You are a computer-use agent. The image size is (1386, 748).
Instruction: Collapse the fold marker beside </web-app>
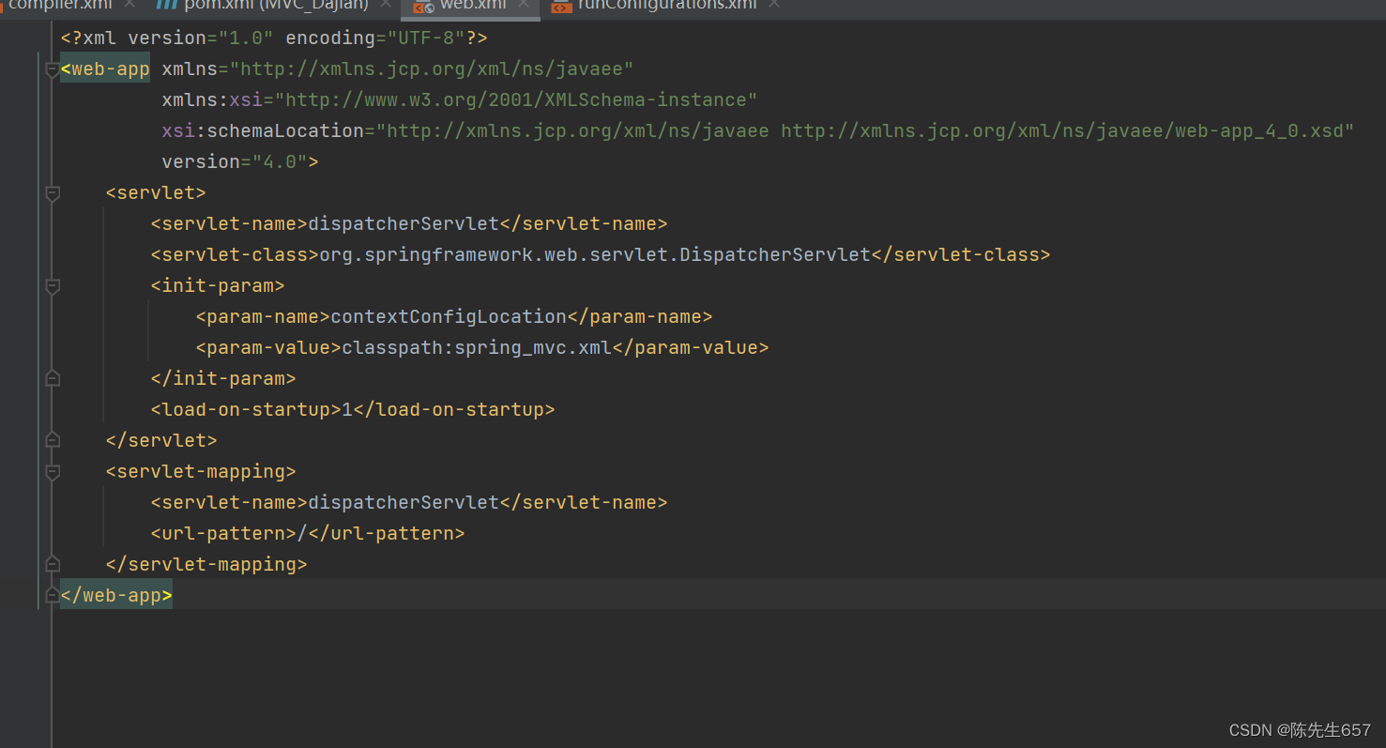tap(53, 594)
